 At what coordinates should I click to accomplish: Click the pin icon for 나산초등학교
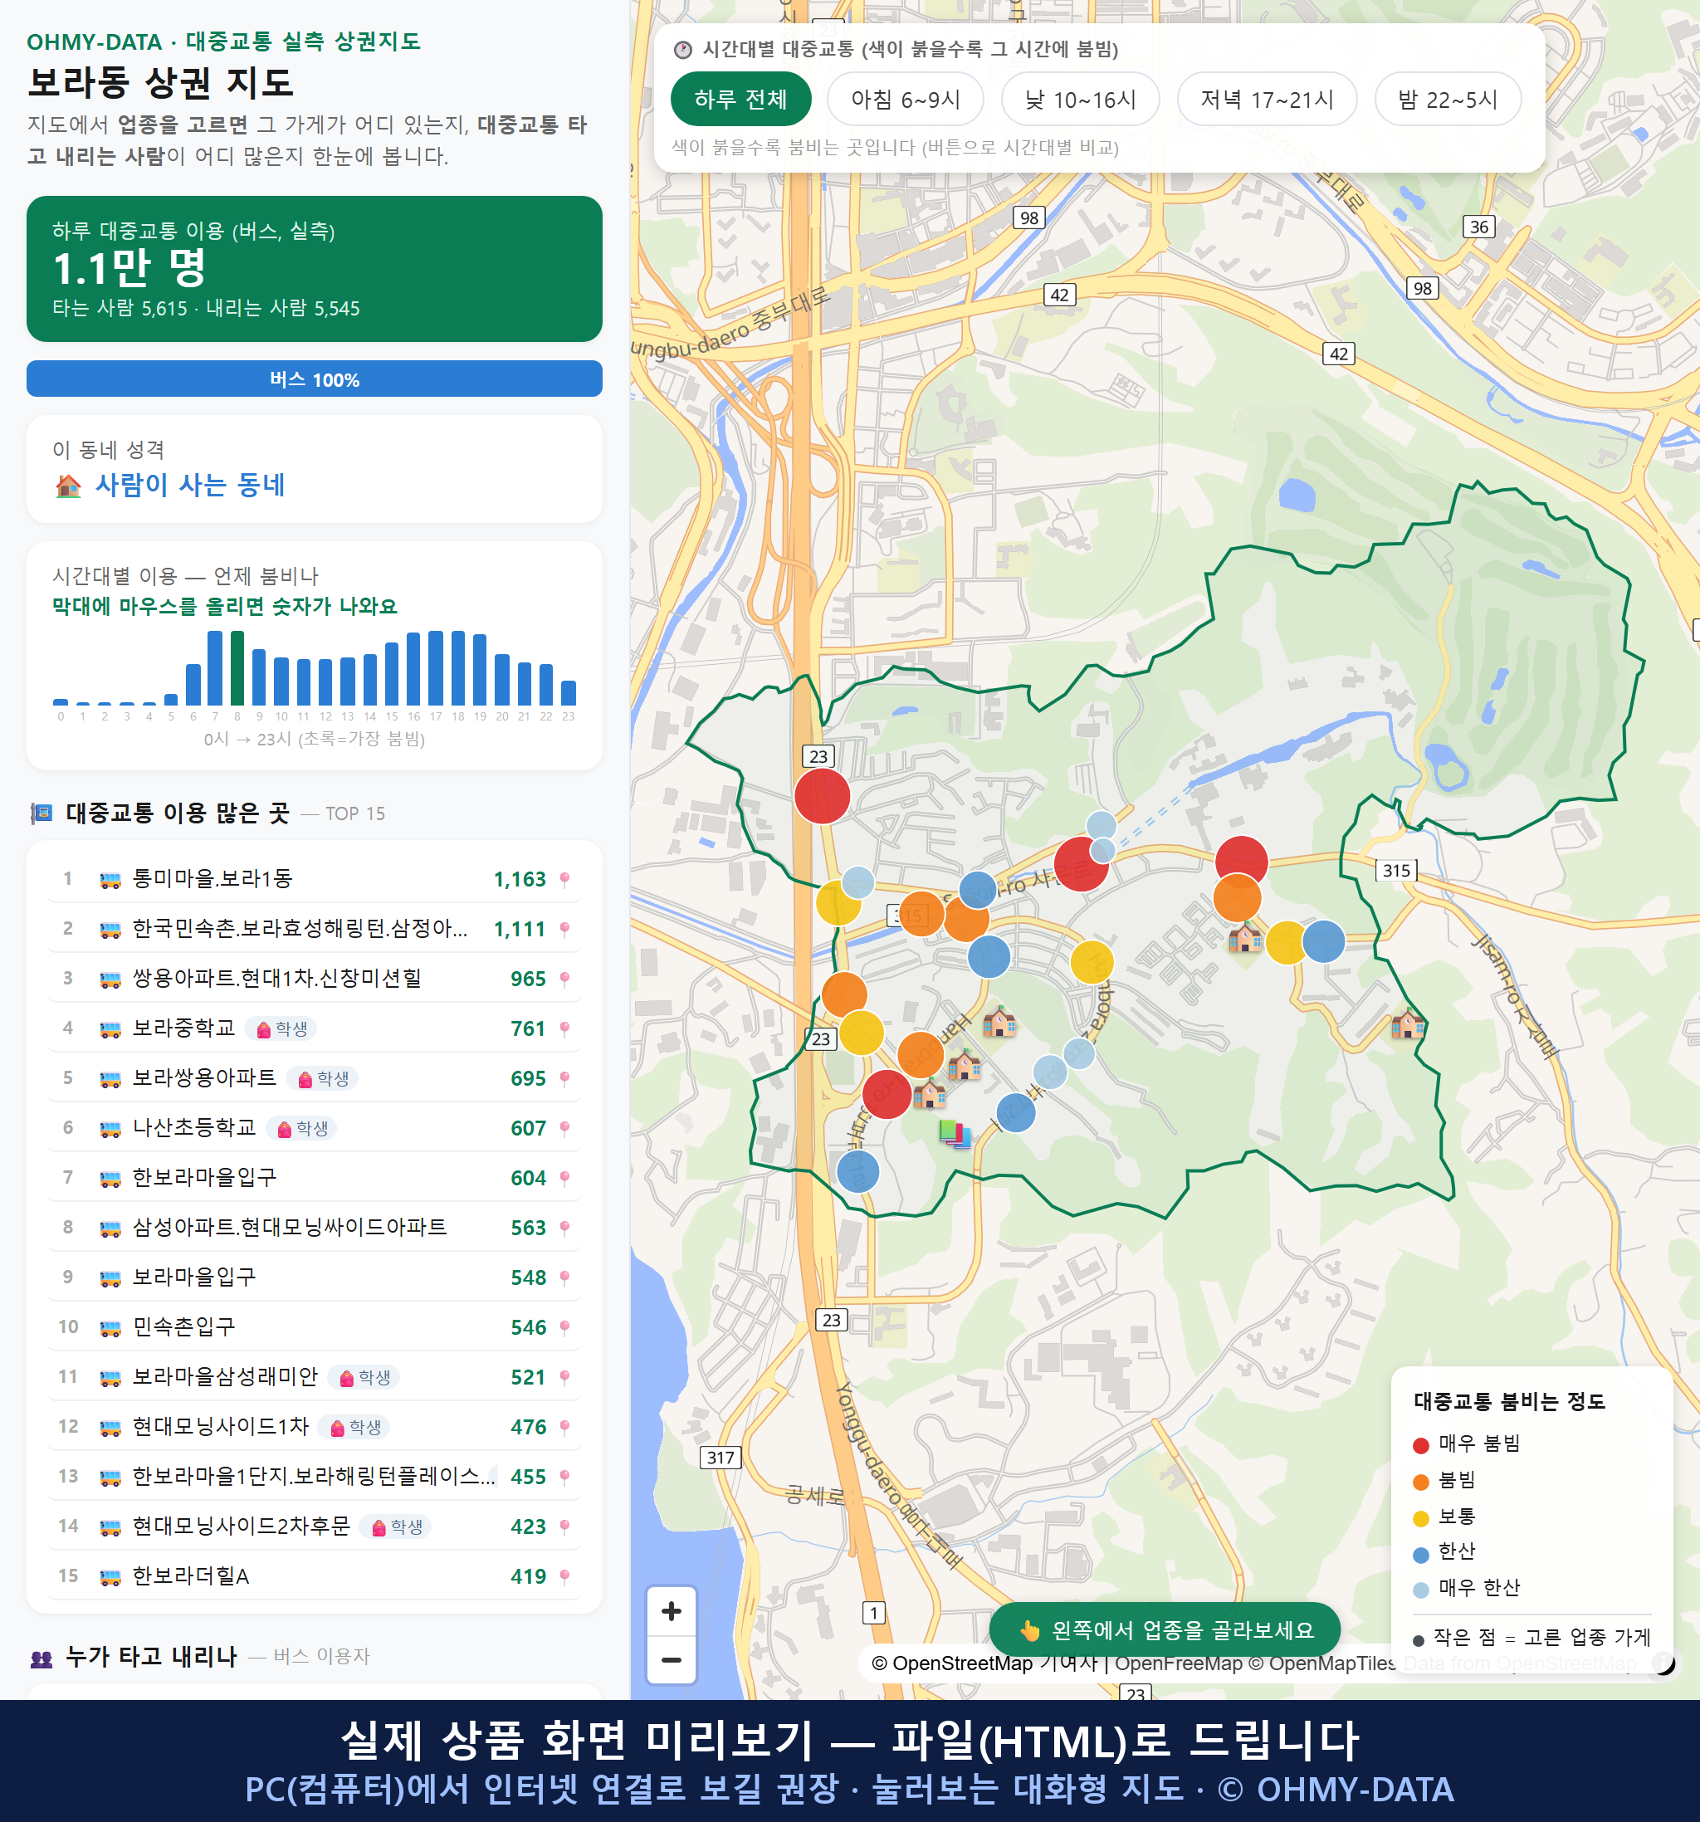tap(564, 1128)
